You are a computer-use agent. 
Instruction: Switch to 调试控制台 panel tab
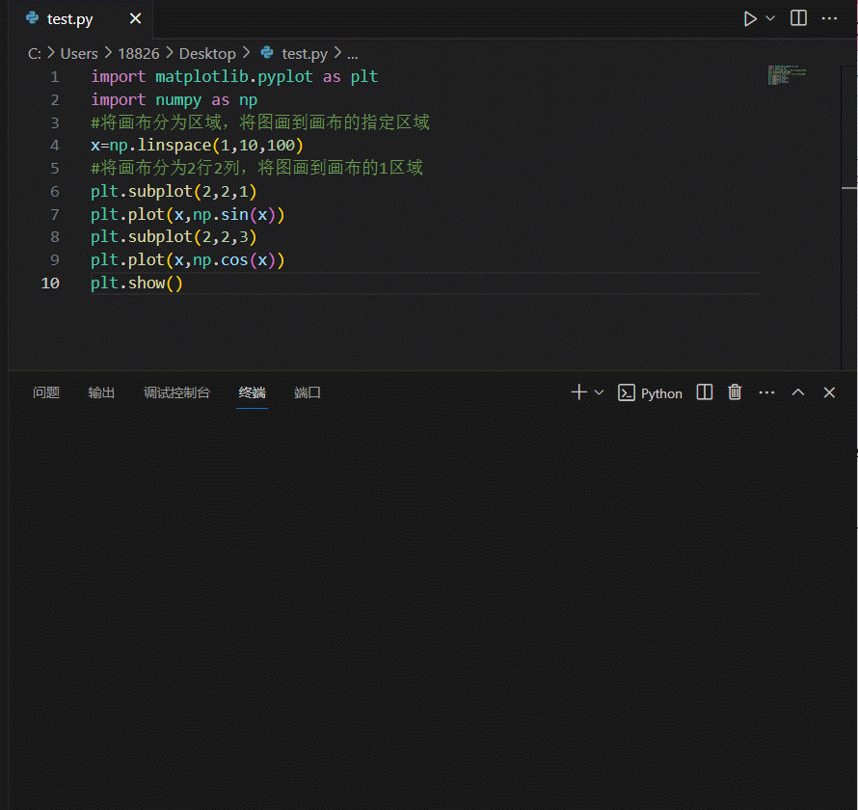(x=176, y=392)
